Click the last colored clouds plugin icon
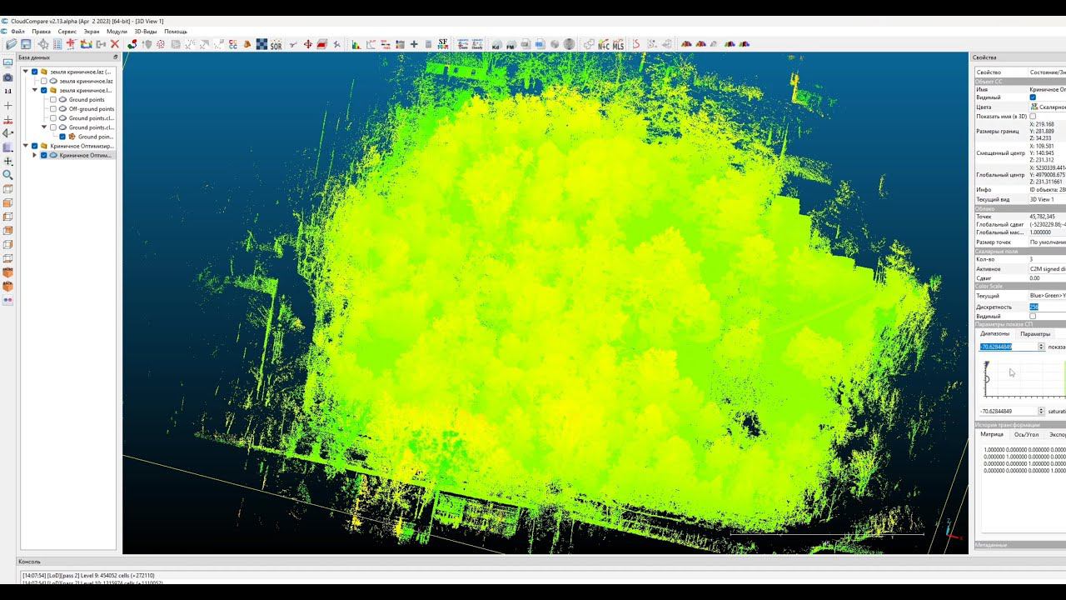Image resolution: width=1066 pixels, height=600 pixels. click(745, 44)
